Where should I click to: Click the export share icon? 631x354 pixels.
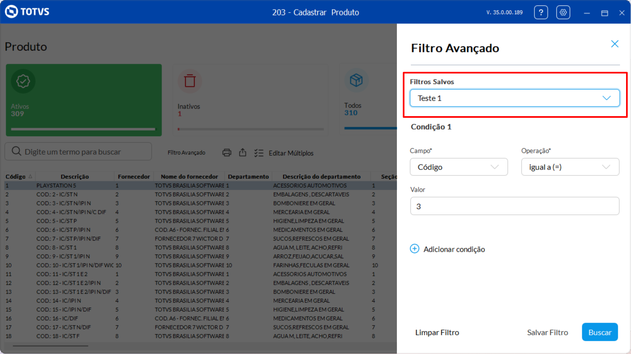(x=243, y=153)
